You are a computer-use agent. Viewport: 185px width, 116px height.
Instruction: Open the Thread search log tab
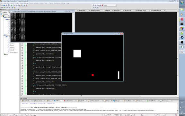click(x=165, y=101)
